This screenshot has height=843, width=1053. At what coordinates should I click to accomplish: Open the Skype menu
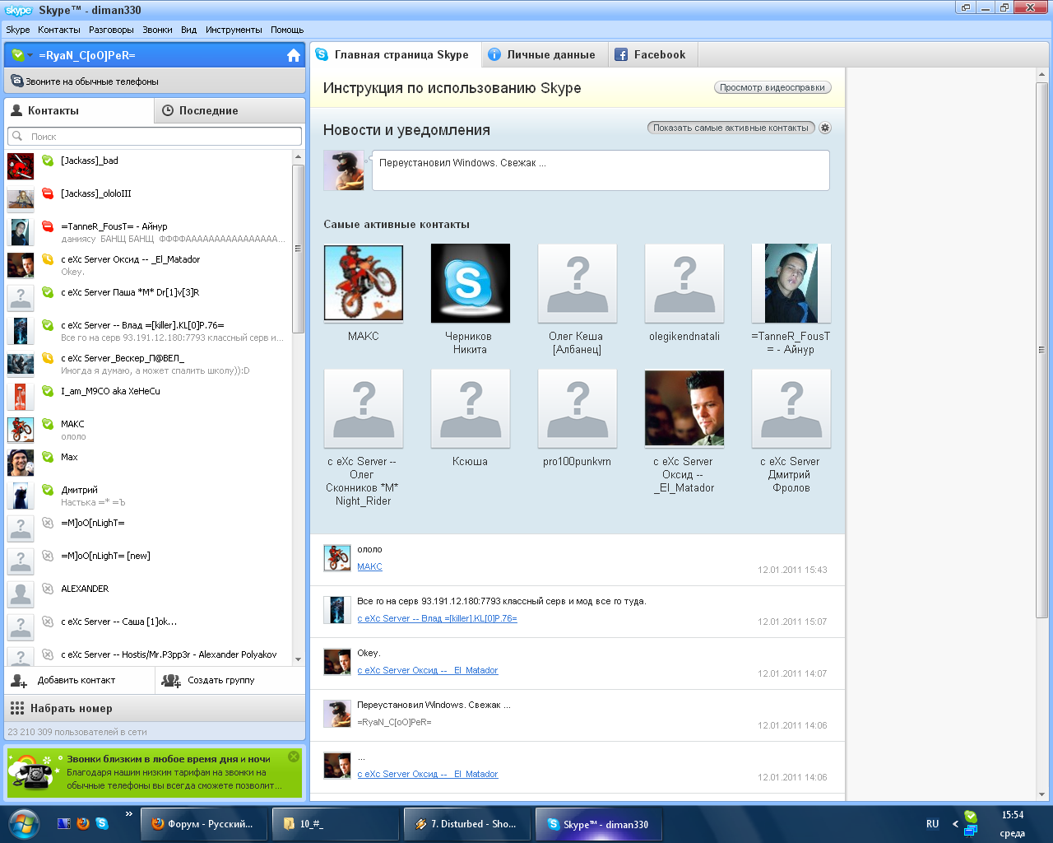click(18, 30)
